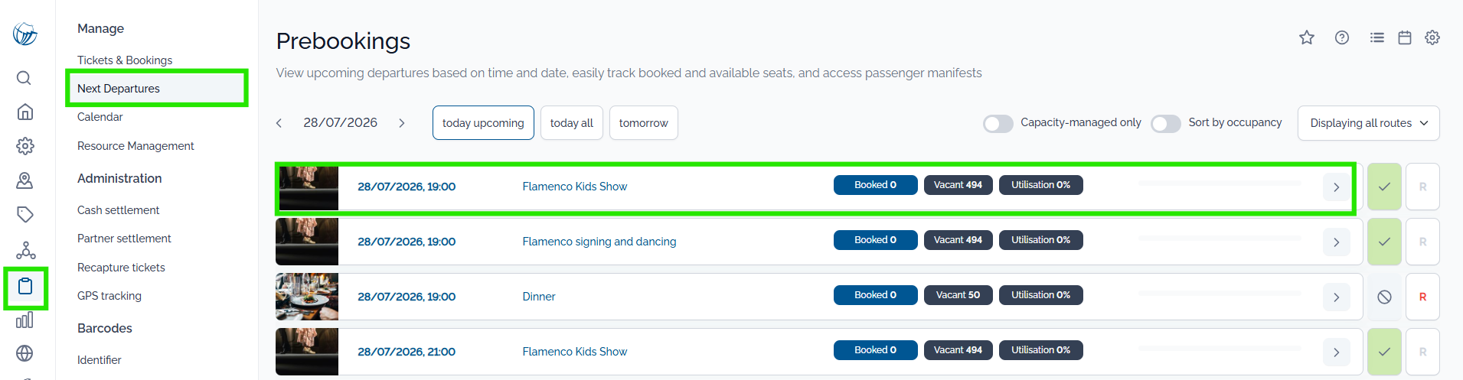
Task: Open the price tag icon in sidebar
Action: (24, 215)
